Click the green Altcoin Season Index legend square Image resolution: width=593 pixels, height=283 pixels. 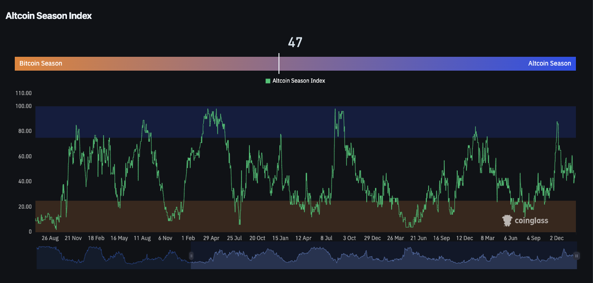tap(268, 80)
